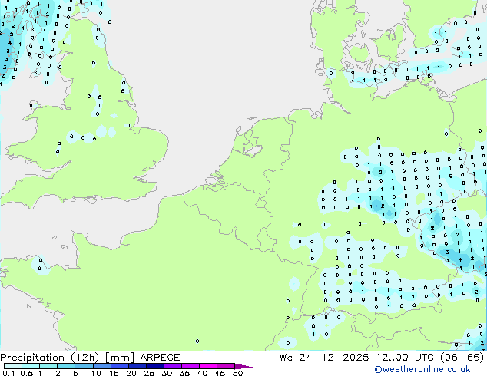
Task: Click the "40" legend scale label
Action: [x=202, y=373]
